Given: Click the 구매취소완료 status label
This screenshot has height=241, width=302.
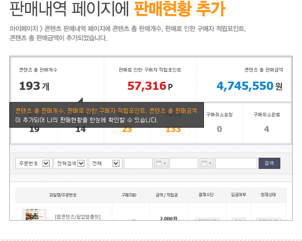Looking at the screenshot, I should (x=267, y=115).
